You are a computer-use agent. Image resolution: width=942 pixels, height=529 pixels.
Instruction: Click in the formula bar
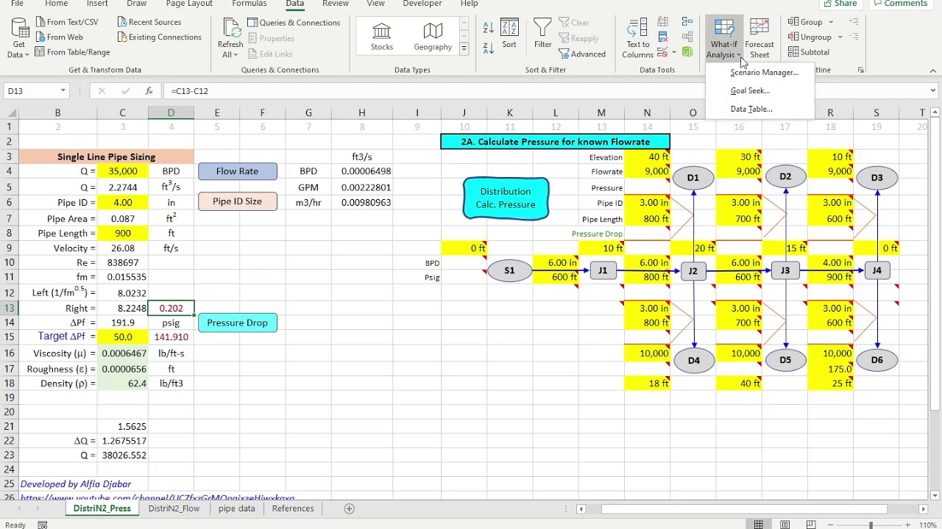click(x=545, y=91)
